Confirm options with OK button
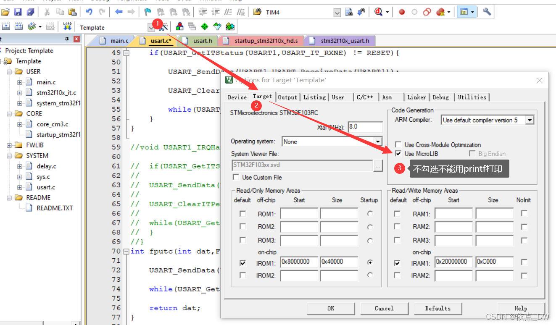 (x=331, y=309)
